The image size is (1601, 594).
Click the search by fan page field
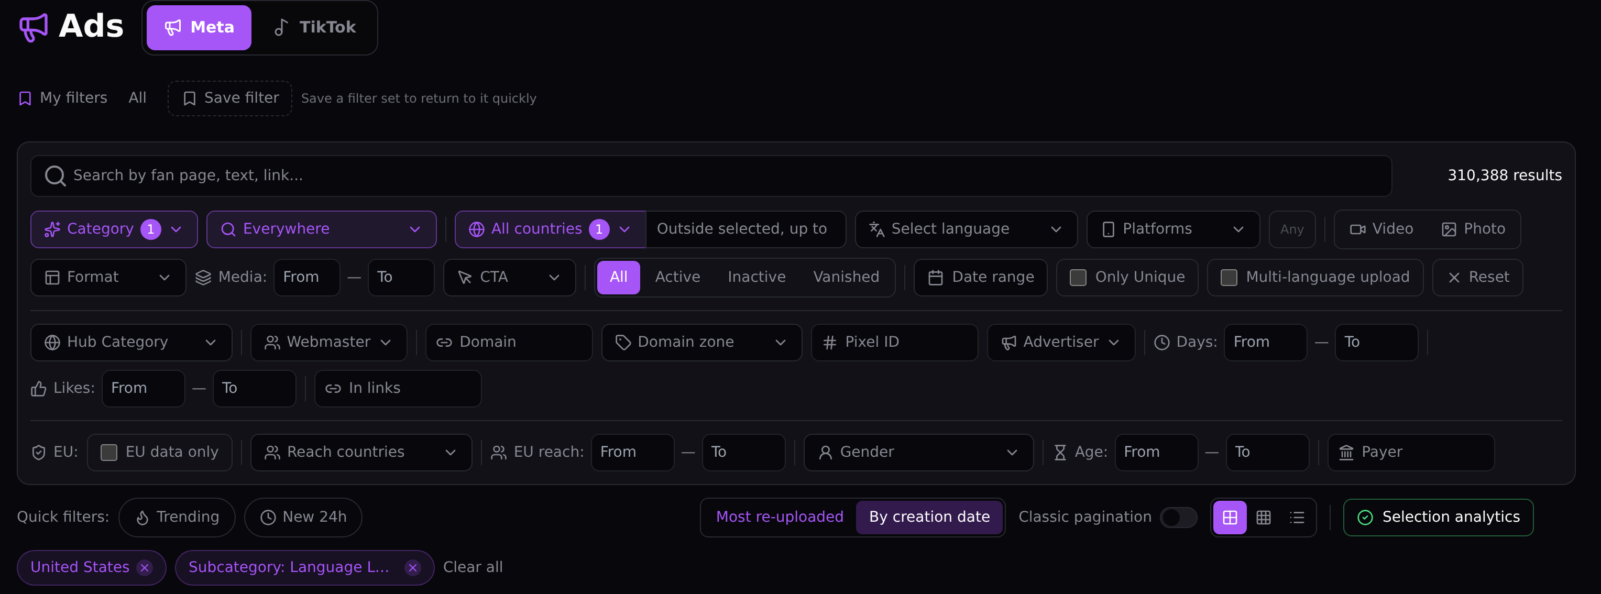point(711,176)
